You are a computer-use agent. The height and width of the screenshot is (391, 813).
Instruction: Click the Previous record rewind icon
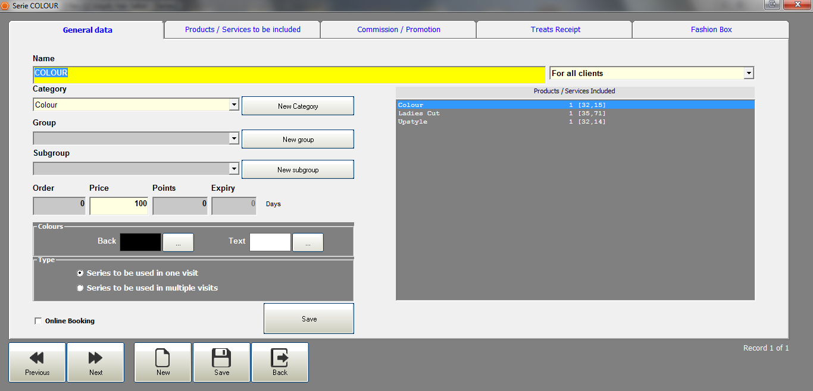coord(37,358)
